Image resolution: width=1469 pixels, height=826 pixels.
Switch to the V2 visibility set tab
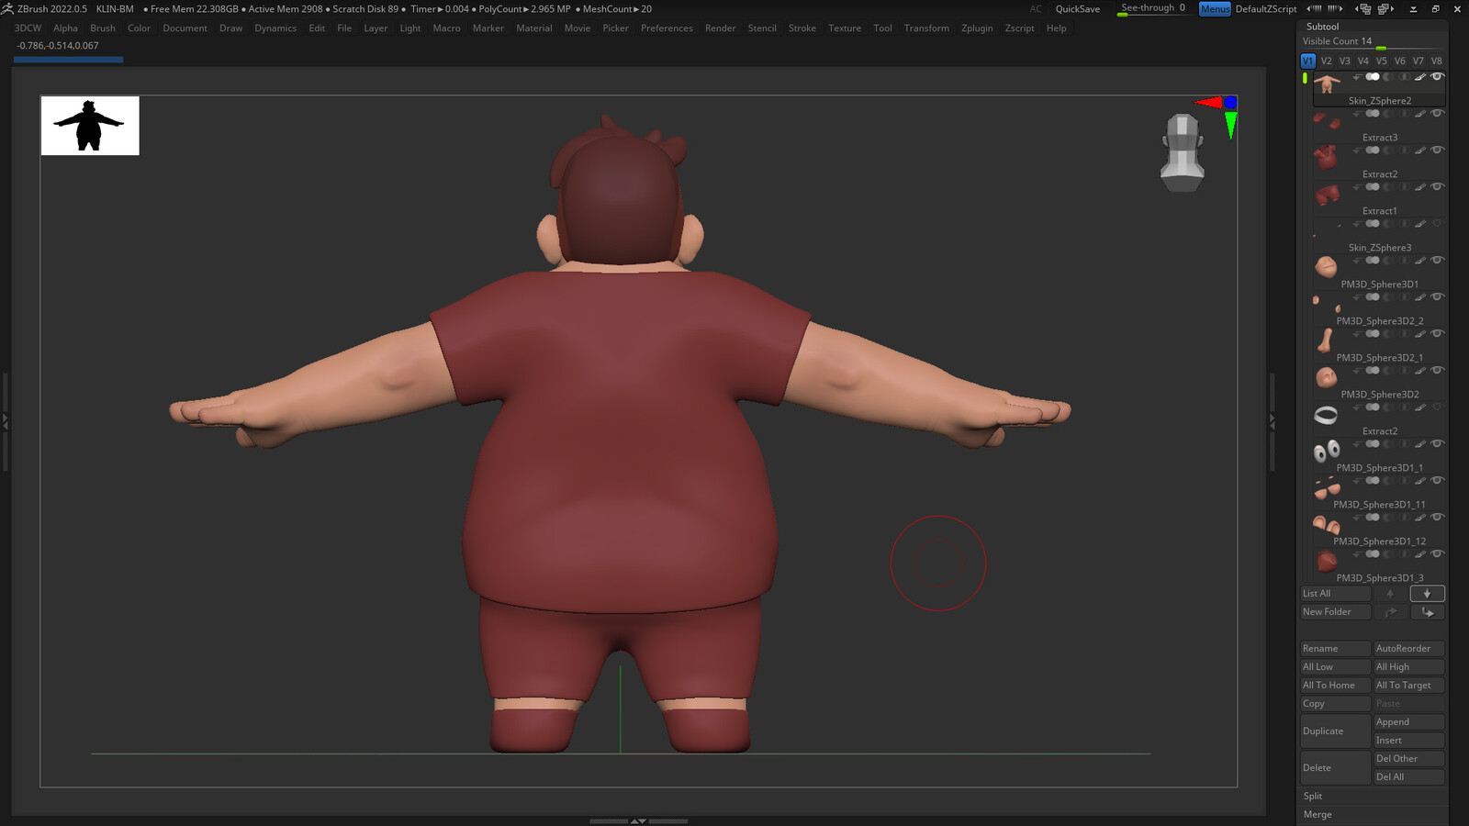click(x=1327, y=61)
